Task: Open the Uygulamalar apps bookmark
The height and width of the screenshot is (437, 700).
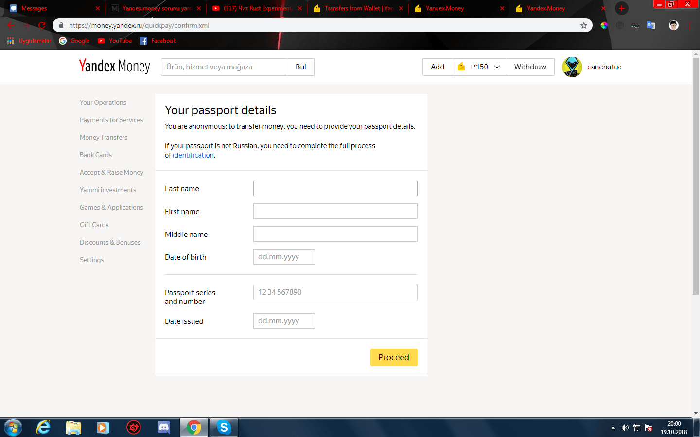Action: (29, 41)
